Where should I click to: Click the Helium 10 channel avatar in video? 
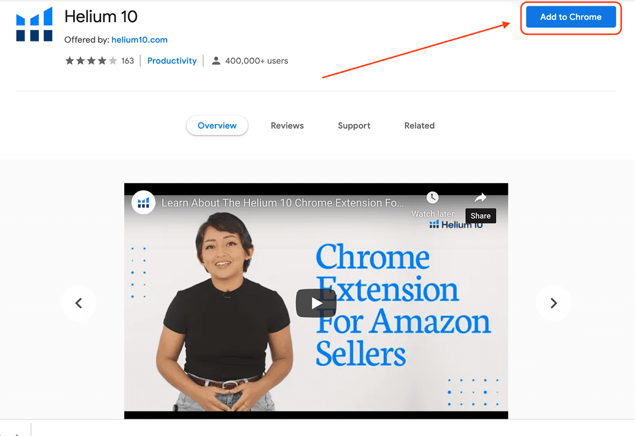(143, 202)
